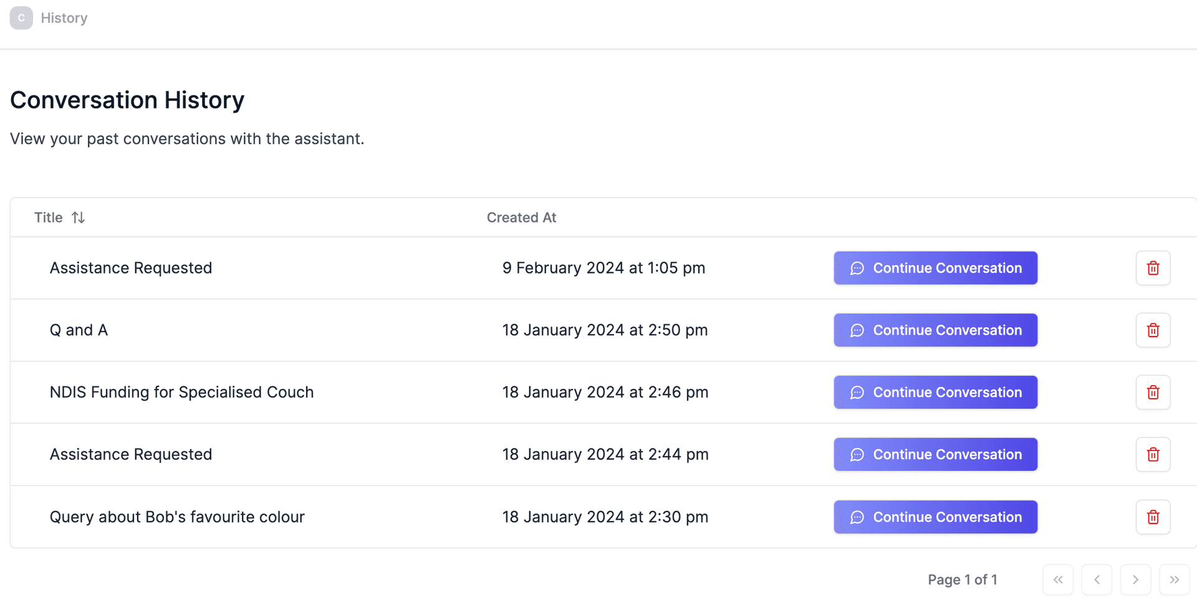This screenshot has width=1197, height=600.
Task: Delete the 2:44 pm "Assistance Requested" conversation
Action: click(x=1153, y=454)
